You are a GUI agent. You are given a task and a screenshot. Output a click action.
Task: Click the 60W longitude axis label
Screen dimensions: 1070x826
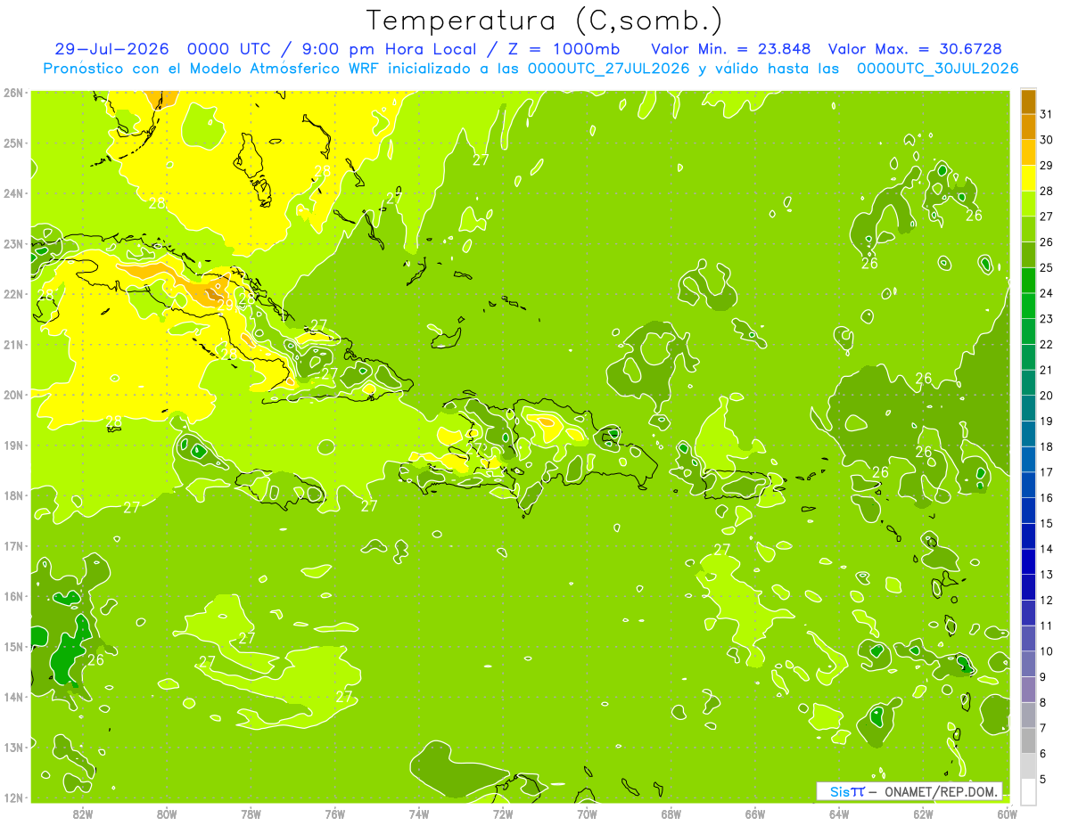pyautogui.click(x=1008, y=814)
